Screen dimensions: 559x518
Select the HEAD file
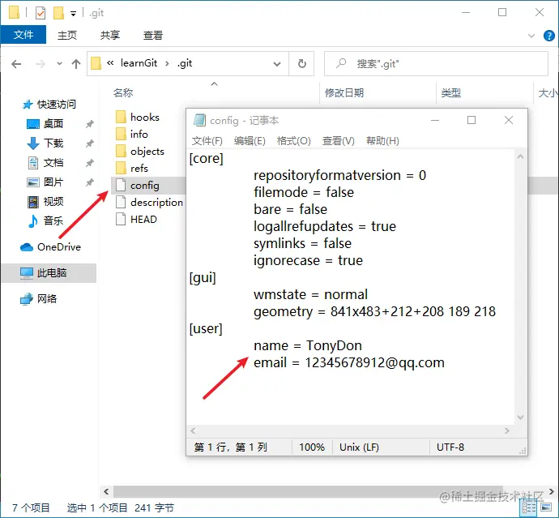[136, 219]
